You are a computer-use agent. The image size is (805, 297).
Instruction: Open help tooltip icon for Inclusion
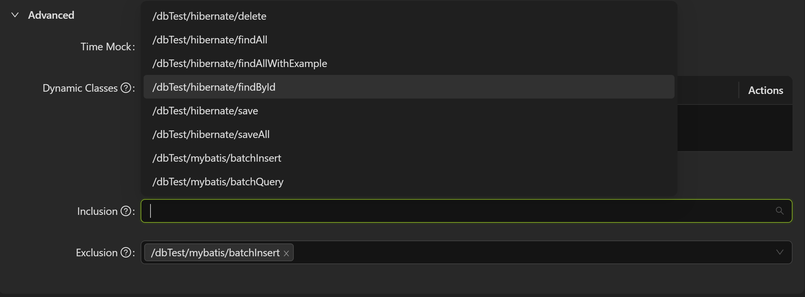126,211
